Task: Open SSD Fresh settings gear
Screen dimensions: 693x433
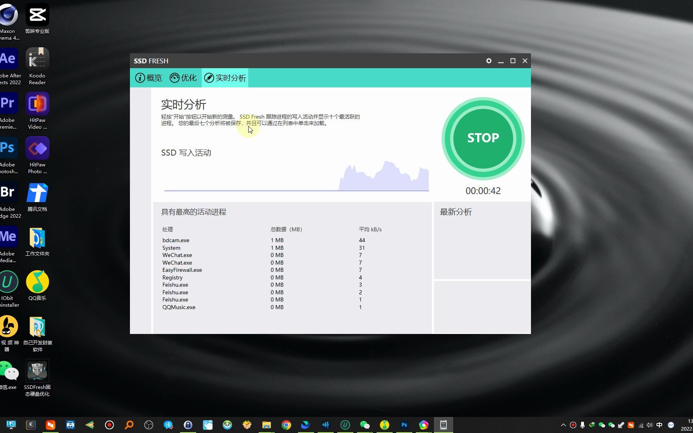Action: [488, 61]
